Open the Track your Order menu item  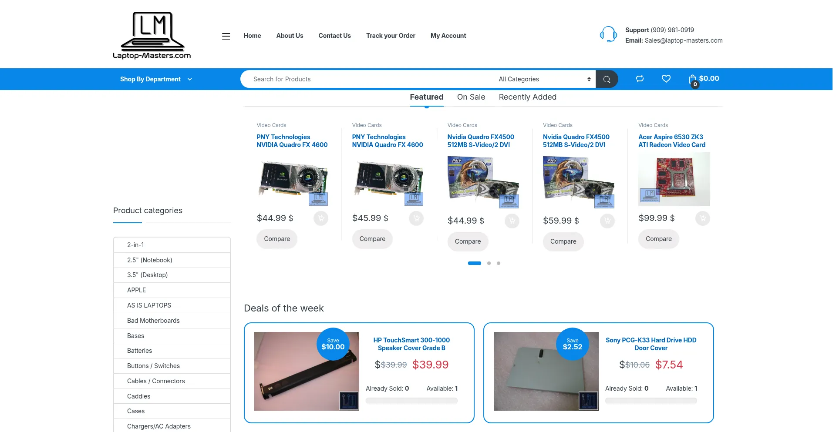point(390,36)
